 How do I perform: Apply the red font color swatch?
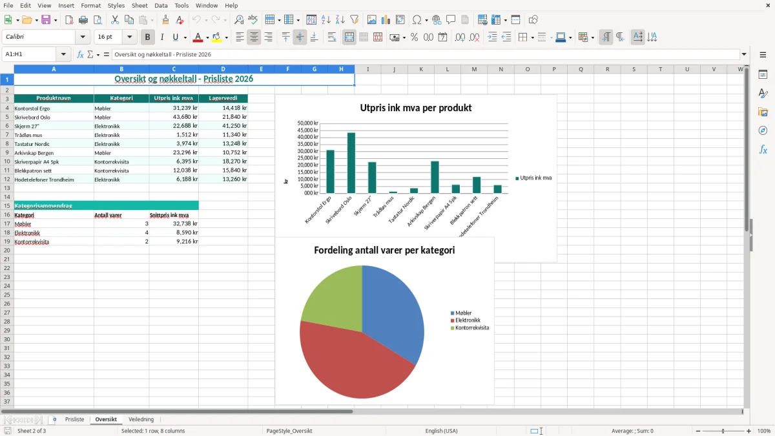click(x=198, y=37)
